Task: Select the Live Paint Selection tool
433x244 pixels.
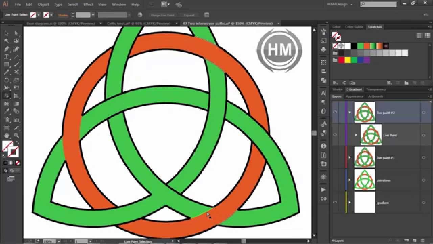Action: coord(6,96)
